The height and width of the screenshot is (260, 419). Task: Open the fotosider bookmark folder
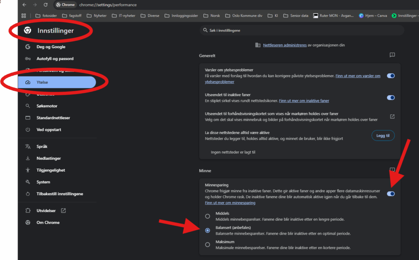click(x=47, y=16)
